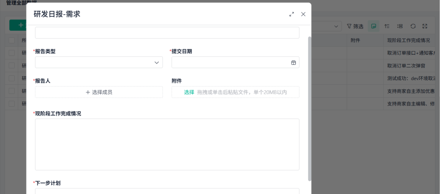Focus the 现阶段工作完成情况 text area
This screenshot has height=194, width=440.
(x=167, y=144)
